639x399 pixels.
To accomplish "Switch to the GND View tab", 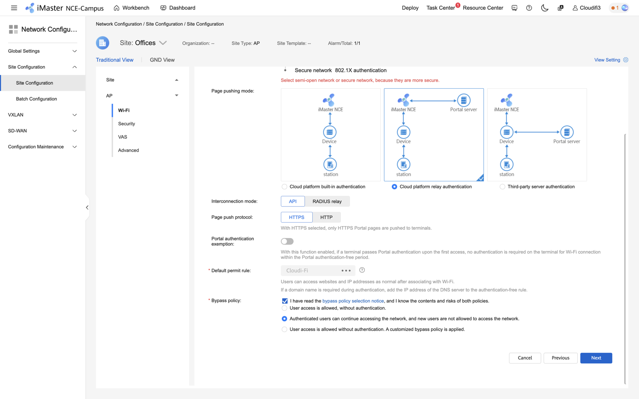I will tap(162, 59).
